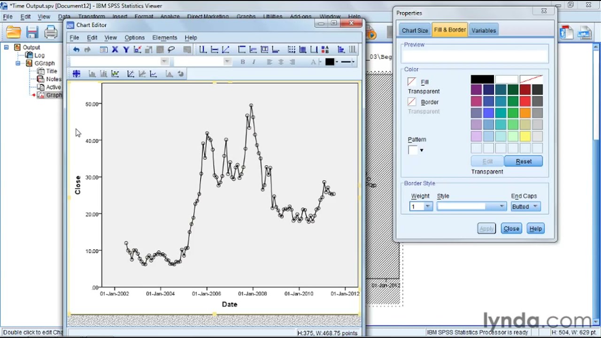Open the SPSS Viewer Edit menu
This screenshot has height=338, width=601.
point(25,16)
